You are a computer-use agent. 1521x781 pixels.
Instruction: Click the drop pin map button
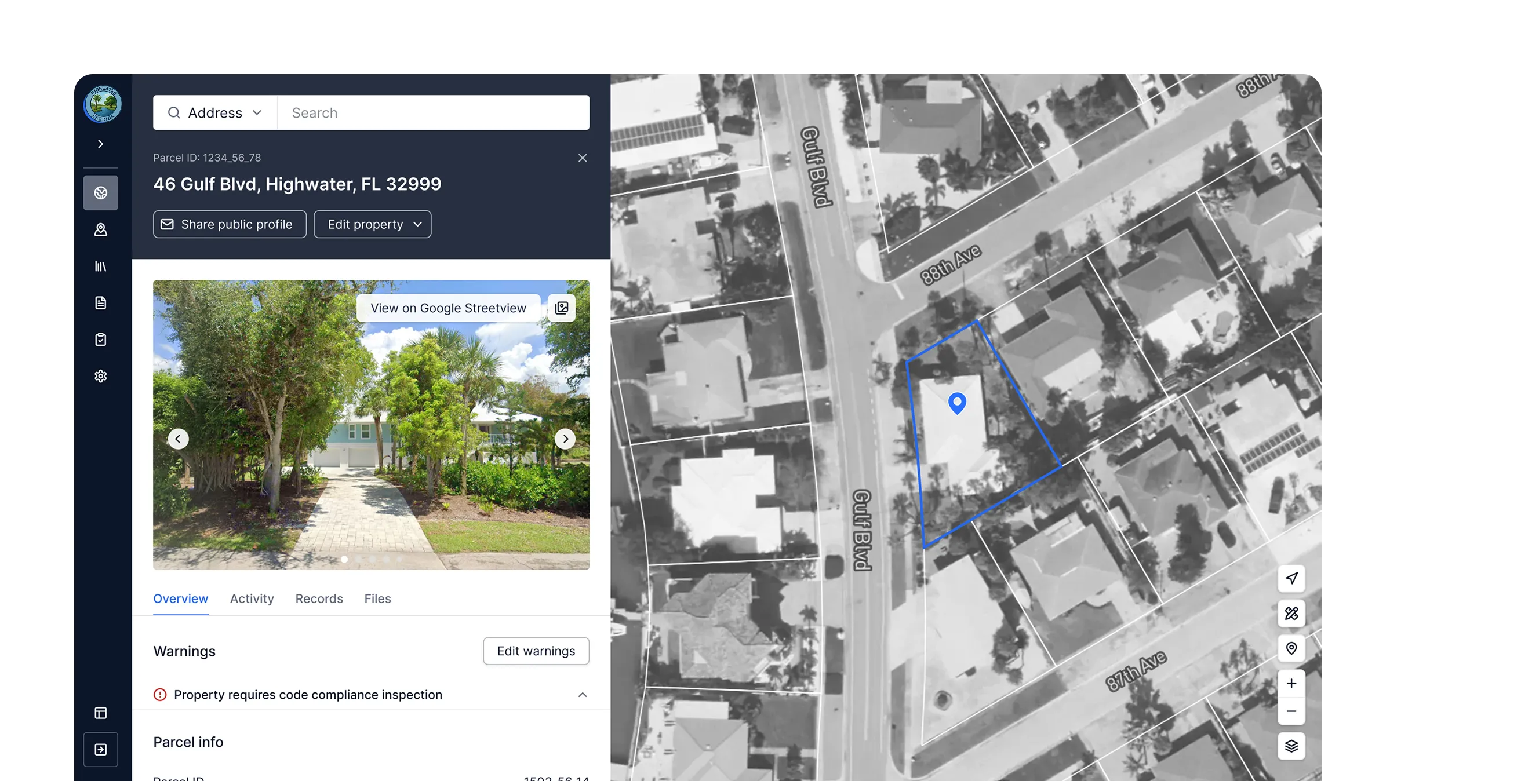[1291, 648]
